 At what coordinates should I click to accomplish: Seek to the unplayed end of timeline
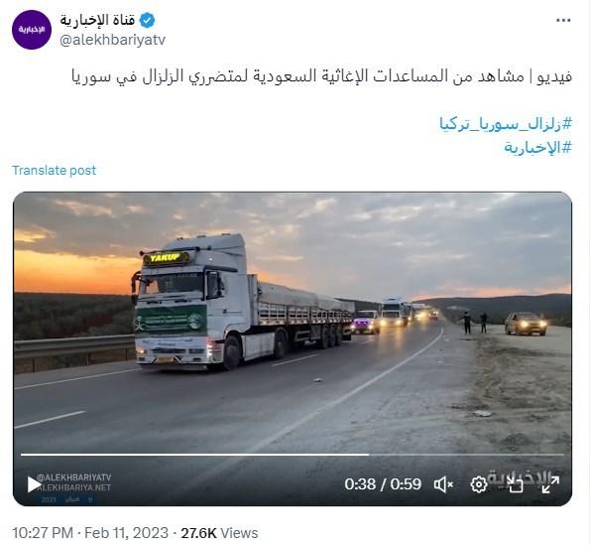point(466,455)
